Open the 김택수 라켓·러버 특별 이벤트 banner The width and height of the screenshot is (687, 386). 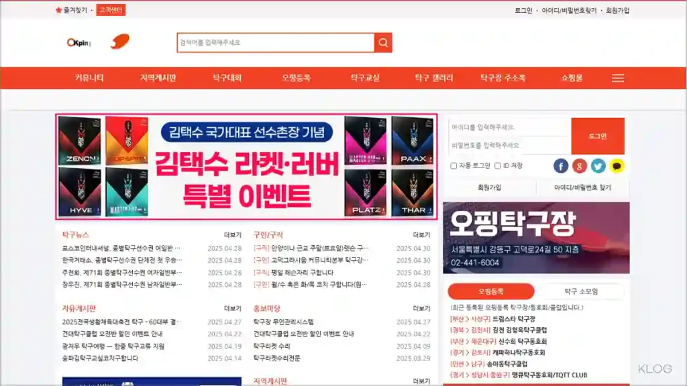pos(246,167)
